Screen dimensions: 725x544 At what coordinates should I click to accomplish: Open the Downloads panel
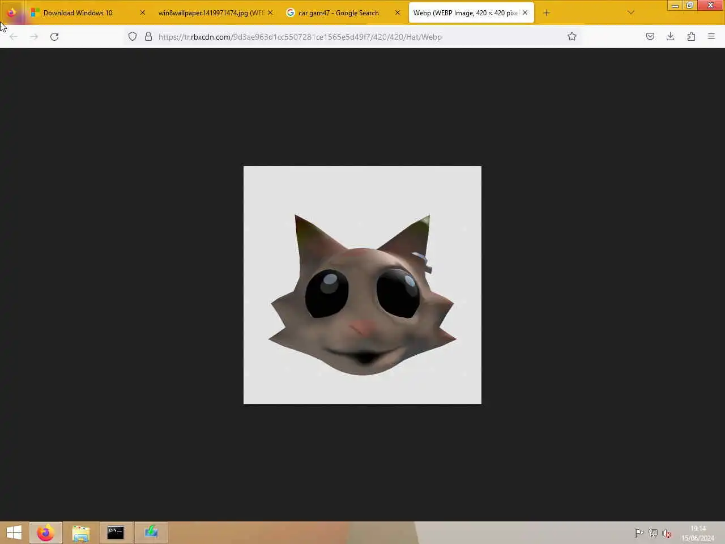pos(671,37)
